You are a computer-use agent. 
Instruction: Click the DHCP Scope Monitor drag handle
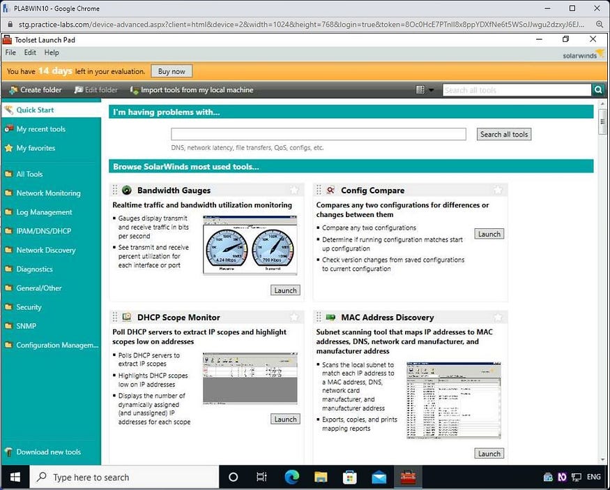point(115,317)
